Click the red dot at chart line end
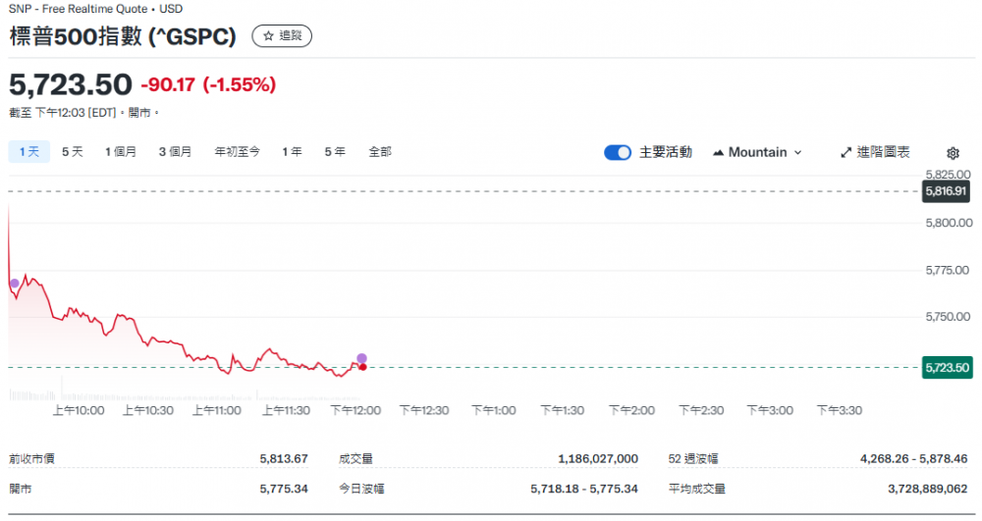Viewport: 982px width, 521px height. pyautogui.click(x=362, y=367)
